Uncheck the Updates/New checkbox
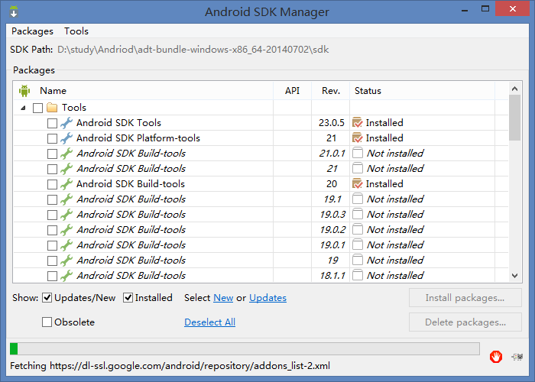 pos(47,298)
